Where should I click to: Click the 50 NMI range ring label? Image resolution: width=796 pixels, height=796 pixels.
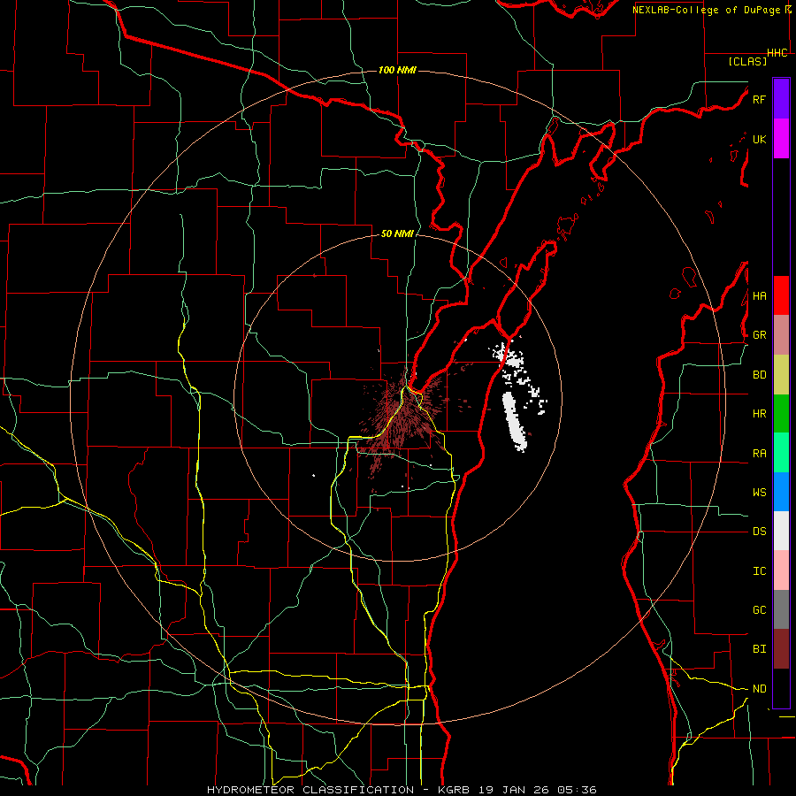click(x=397, y=233)
